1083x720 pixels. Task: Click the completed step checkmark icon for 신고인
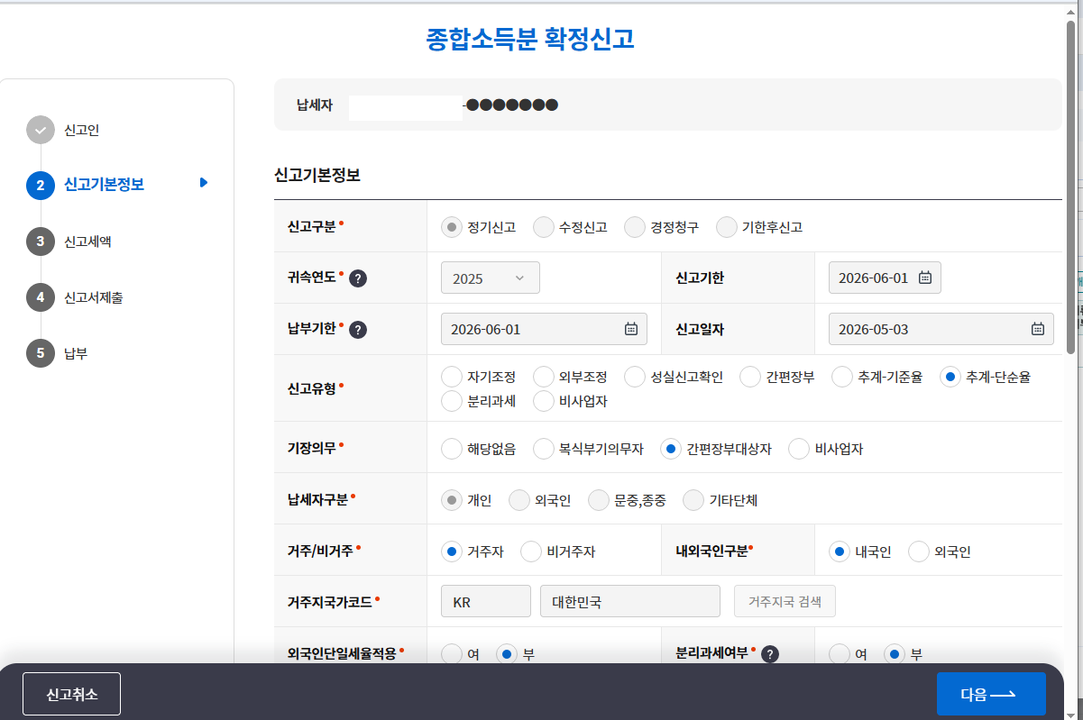coord(41,130)
